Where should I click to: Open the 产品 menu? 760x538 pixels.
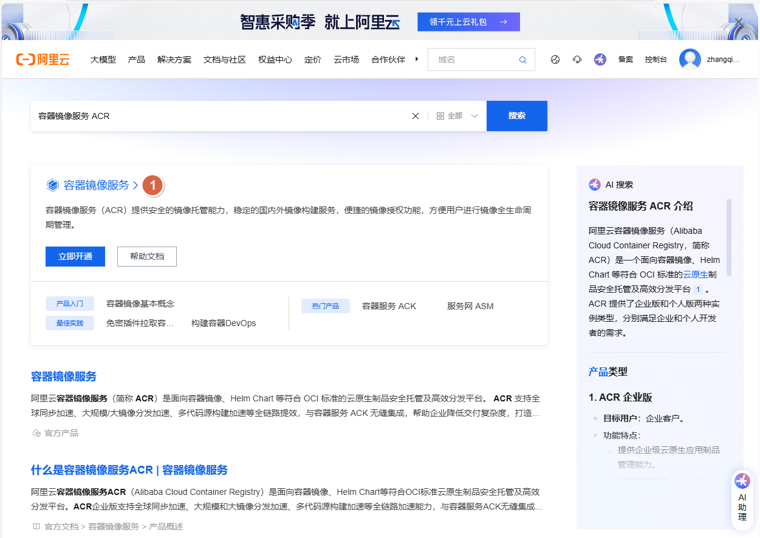click(x=137, y=60)
